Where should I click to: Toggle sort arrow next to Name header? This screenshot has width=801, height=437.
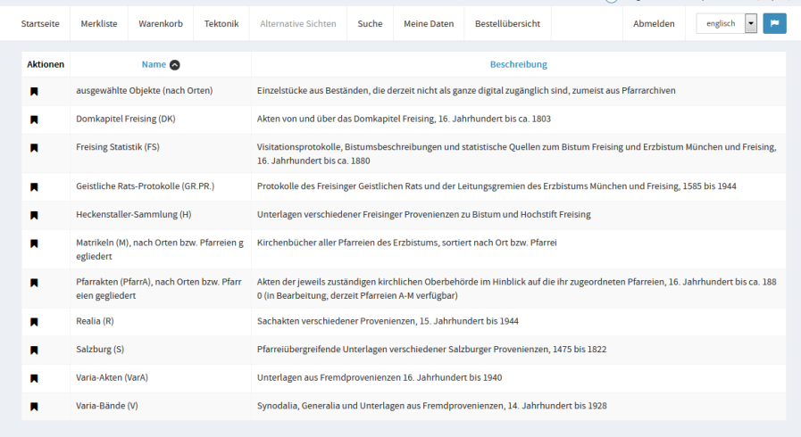175,64
